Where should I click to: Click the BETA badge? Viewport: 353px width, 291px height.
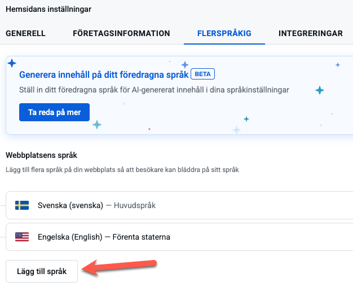click(x=203, y=74)
